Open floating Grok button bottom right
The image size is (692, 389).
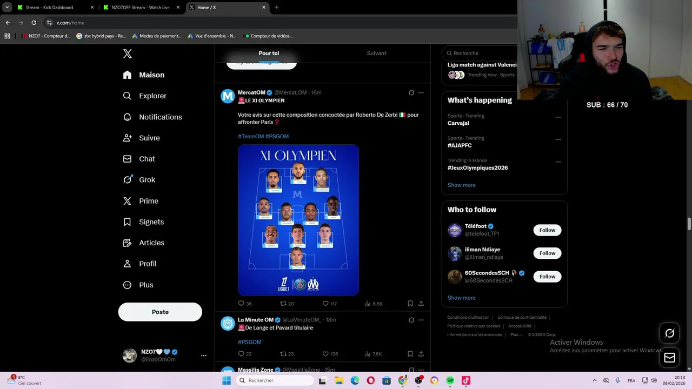tap(669, 333)
